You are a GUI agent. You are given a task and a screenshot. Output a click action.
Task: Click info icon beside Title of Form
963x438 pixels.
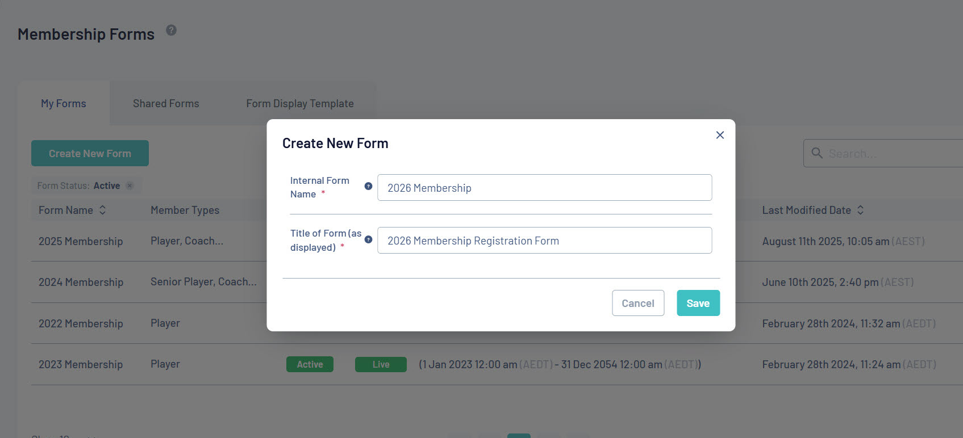pos(368,239)
